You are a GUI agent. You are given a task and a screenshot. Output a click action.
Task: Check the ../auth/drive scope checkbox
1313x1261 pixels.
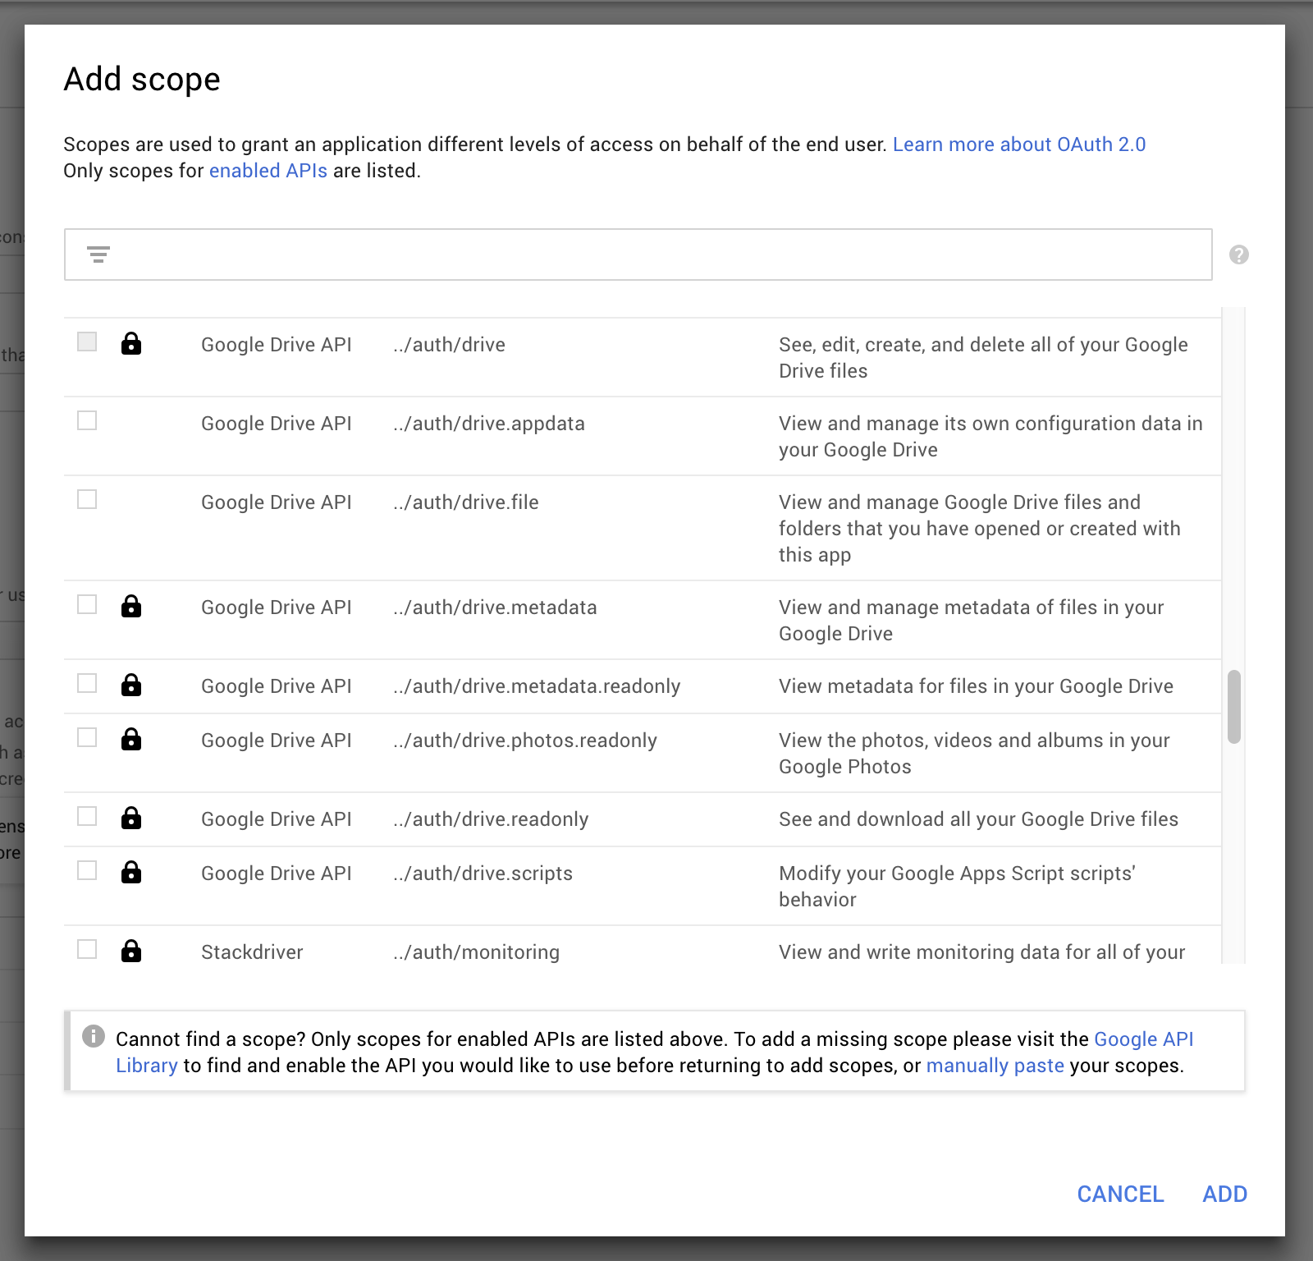tap(87, 342)
